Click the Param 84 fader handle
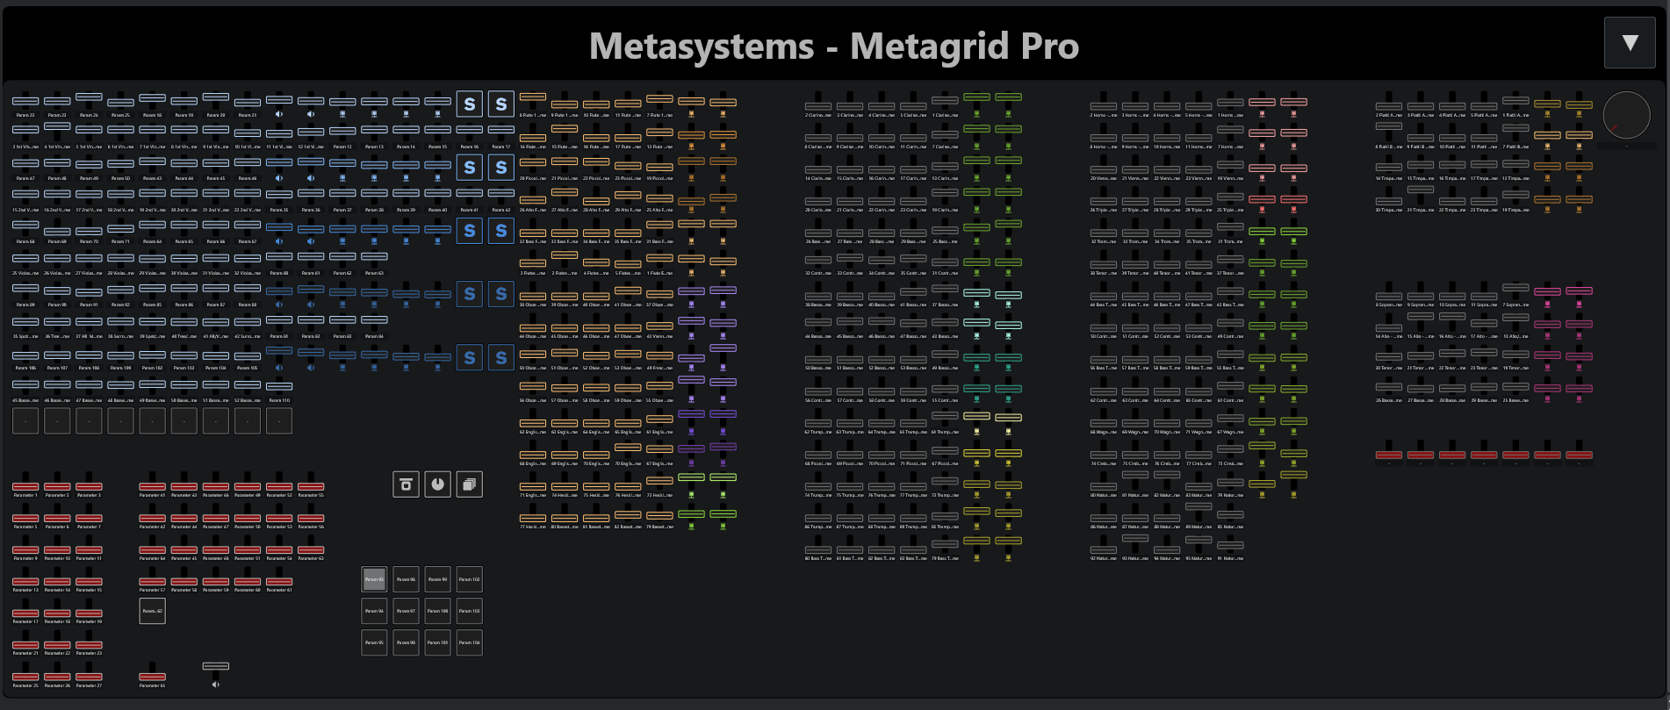The width and height of the screenshot is (1670, 710). (374, 319)
